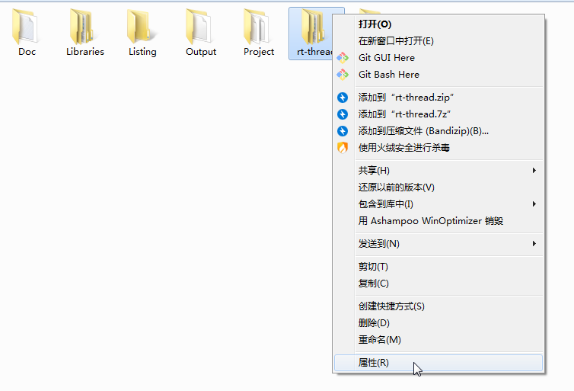Screen dimensions: 574x391
Task: Select the Doc folder icon
Action: click(25, 27)
